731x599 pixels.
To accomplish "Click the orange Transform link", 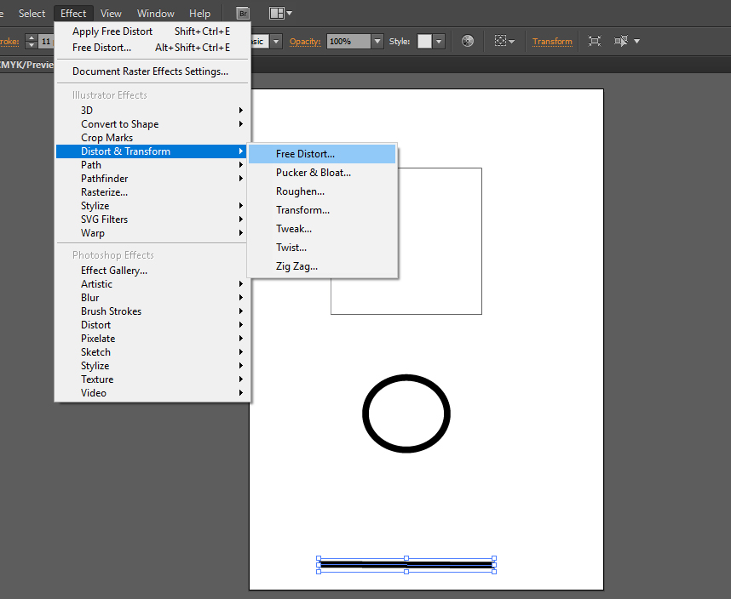I will (551, 41).
